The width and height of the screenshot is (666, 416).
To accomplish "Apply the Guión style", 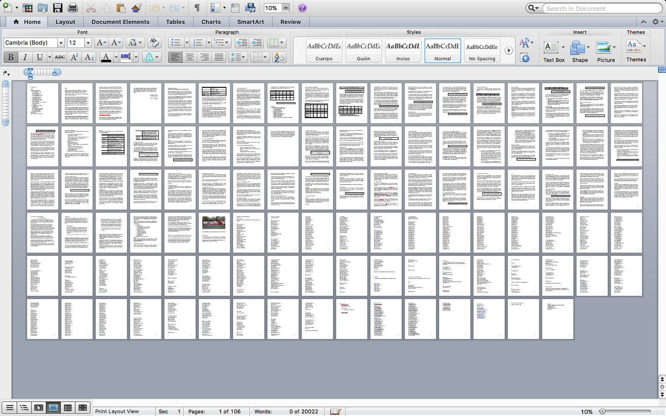I will click(x=363, y=50).
